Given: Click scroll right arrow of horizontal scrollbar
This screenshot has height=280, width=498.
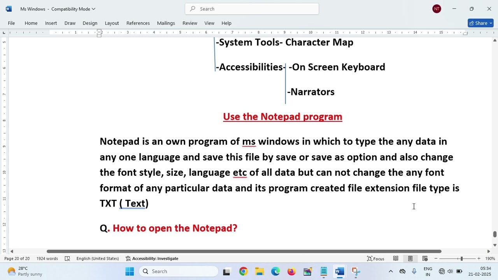Looking at the screenshot, I should 489,251.
